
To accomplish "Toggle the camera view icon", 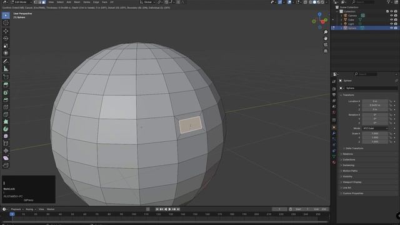I will click(326, 45).
